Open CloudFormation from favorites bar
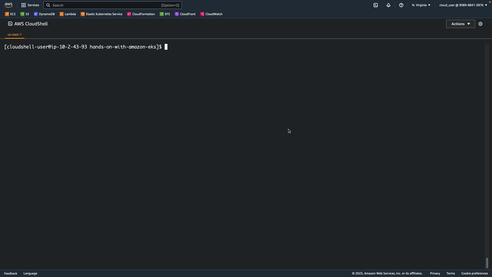Viewport: 492px width, 277px height. point(141,14)
